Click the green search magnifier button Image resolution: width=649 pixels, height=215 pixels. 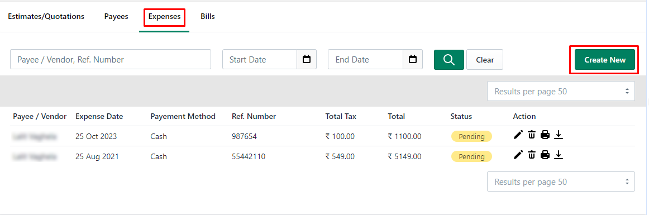(x=449, y=60)
